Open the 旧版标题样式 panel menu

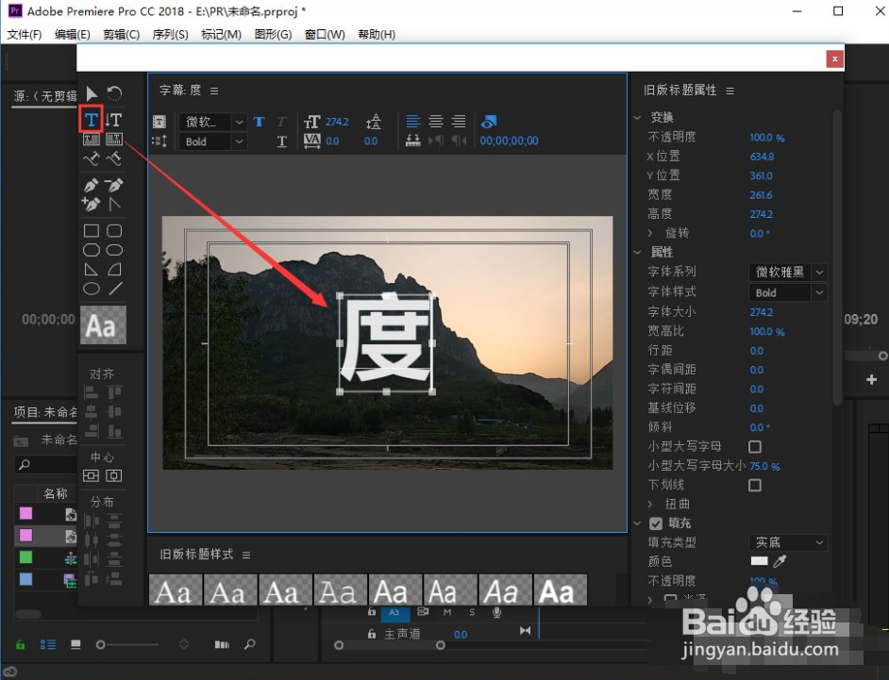click(x=246, y=555)
